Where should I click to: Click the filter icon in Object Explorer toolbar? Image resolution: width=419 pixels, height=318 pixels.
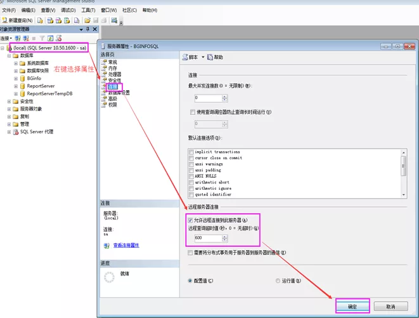(42, 38)
